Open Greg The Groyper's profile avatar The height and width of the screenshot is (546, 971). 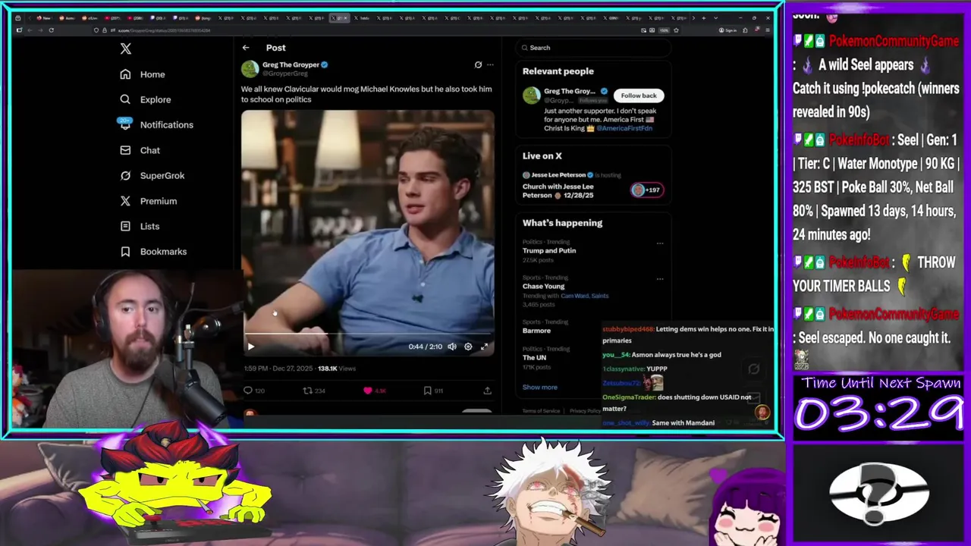coord(250,69)
